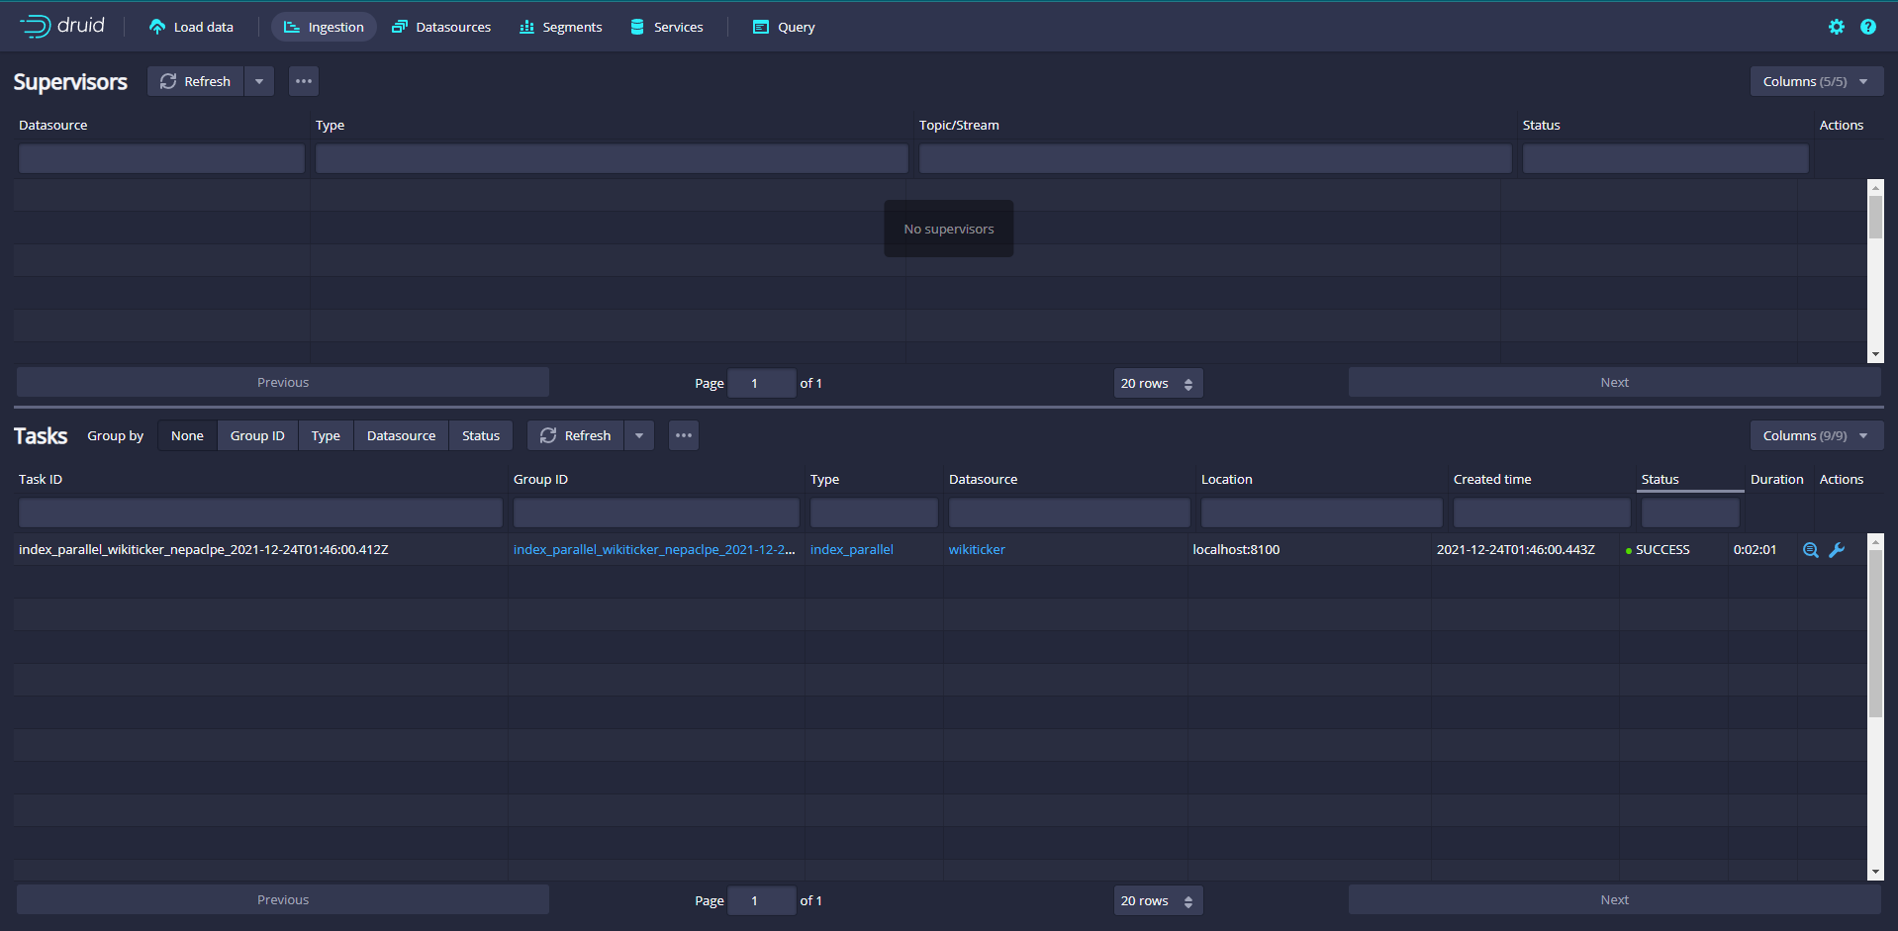Click wikiticker datasource link
This screenshot has width=1898, height=931.
coord(977,549)
